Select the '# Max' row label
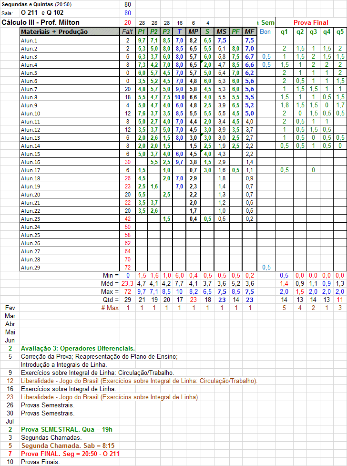The image size is (347, 466). tap(110, 308)
